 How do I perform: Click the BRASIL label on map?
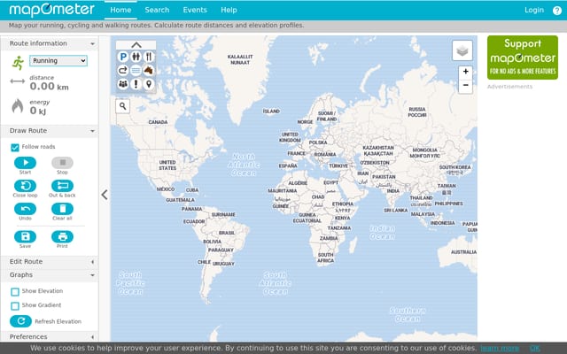click(x=227, y=233)
